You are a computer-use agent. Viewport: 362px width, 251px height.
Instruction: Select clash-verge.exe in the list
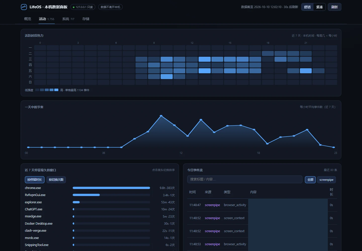pos(36,231)
